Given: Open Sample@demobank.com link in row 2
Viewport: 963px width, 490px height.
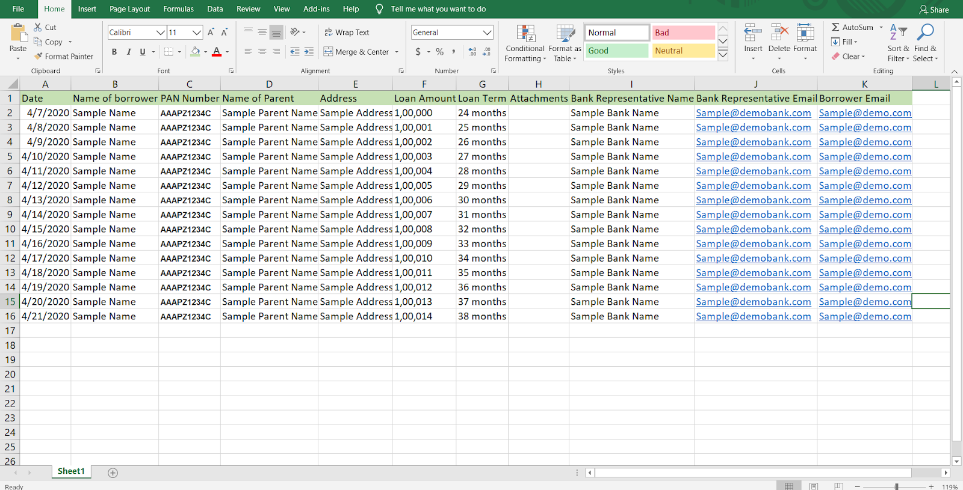Looking at the screenshot, I should point(753,113).
